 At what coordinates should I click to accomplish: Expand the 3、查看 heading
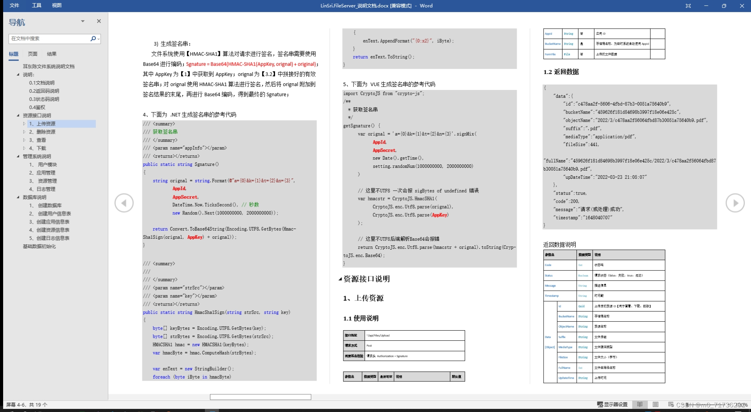click(x=24, y=140)
